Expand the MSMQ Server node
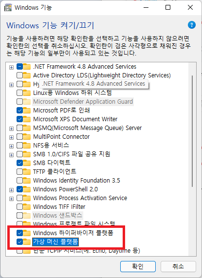The width and height of the screenshot is (202, 278). coord(11,129)
